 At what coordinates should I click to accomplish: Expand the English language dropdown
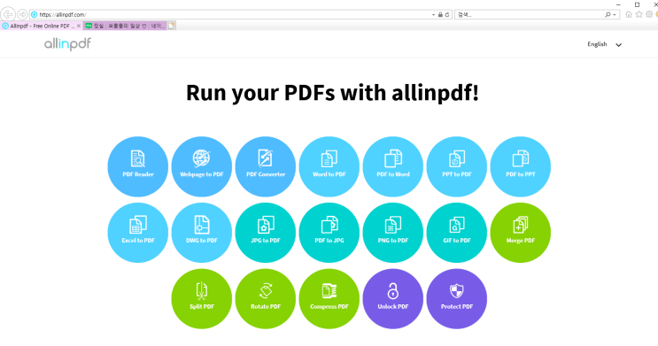point(604,44)
